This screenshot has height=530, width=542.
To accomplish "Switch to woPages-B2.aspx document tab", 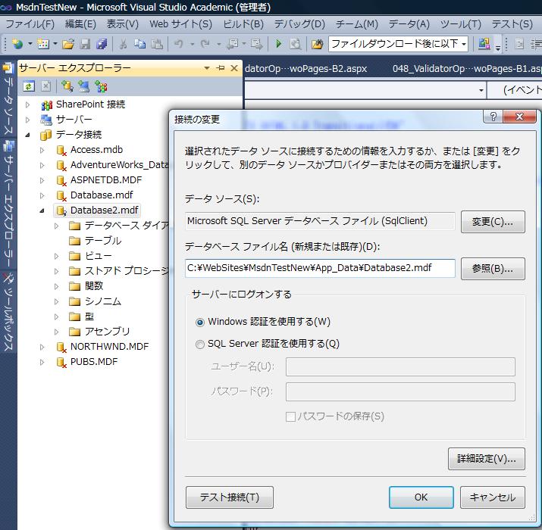I will tap(306, 69).
